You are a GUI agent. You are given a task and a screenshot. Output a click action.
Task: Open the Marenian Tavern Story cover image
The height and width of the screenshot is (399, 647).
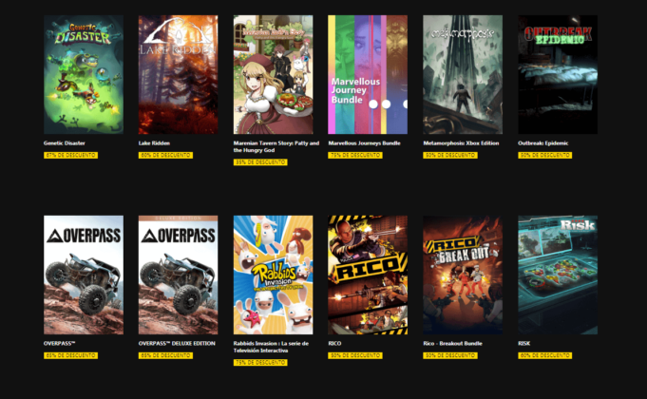274,75
